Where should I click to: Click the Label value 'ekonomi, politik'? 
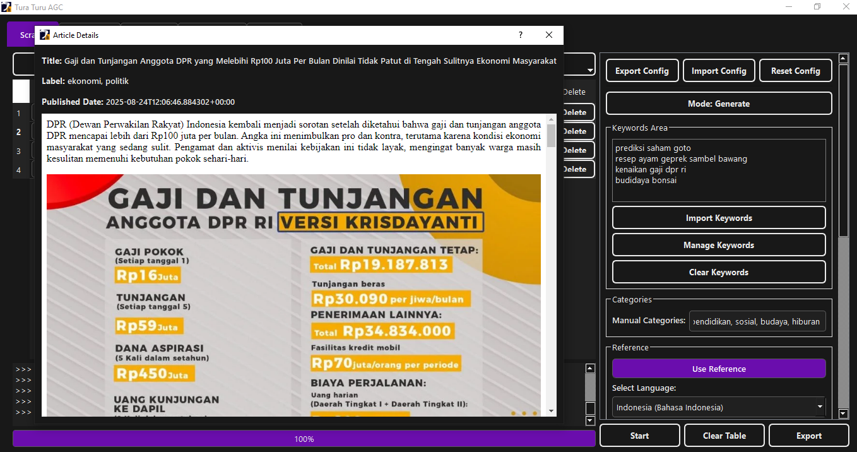[98, 81]
